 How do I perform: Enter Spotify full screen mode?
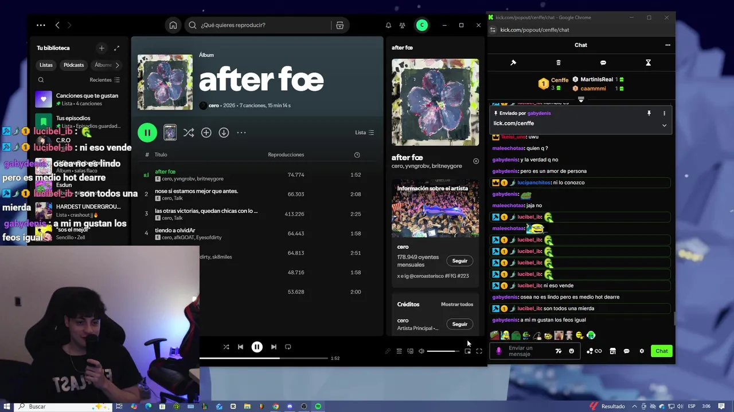pyautogui.click(x=479, y=351)
